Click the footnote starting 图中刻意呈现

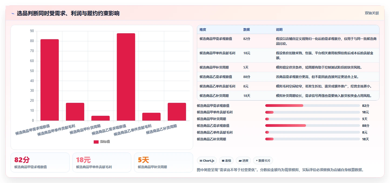pyautogui.click(x=281, y=170)
